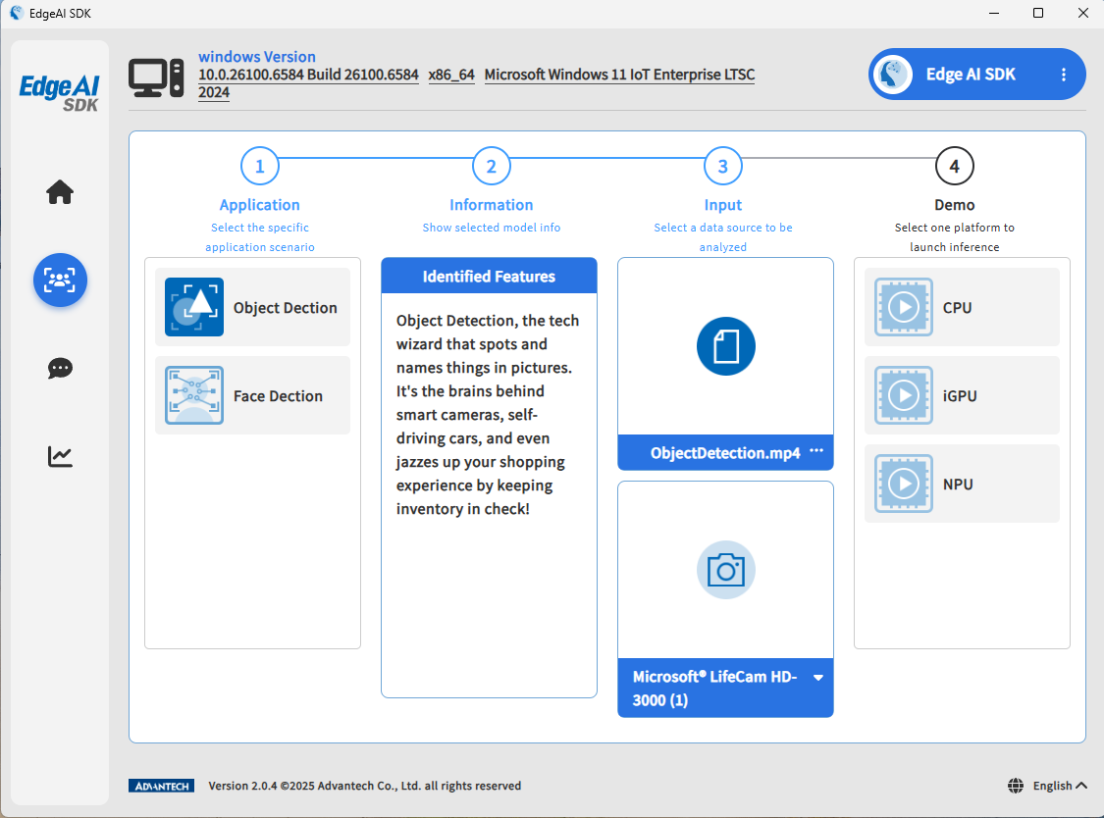Go to step 2 Information
Image resolution: width=1104 pixels, height=818 pixels.
(x=492, y=167)
